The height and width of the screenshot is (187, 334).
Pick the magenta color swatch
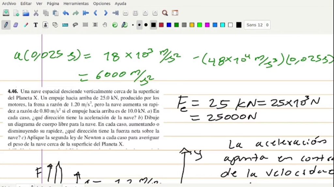coord(207,25)
